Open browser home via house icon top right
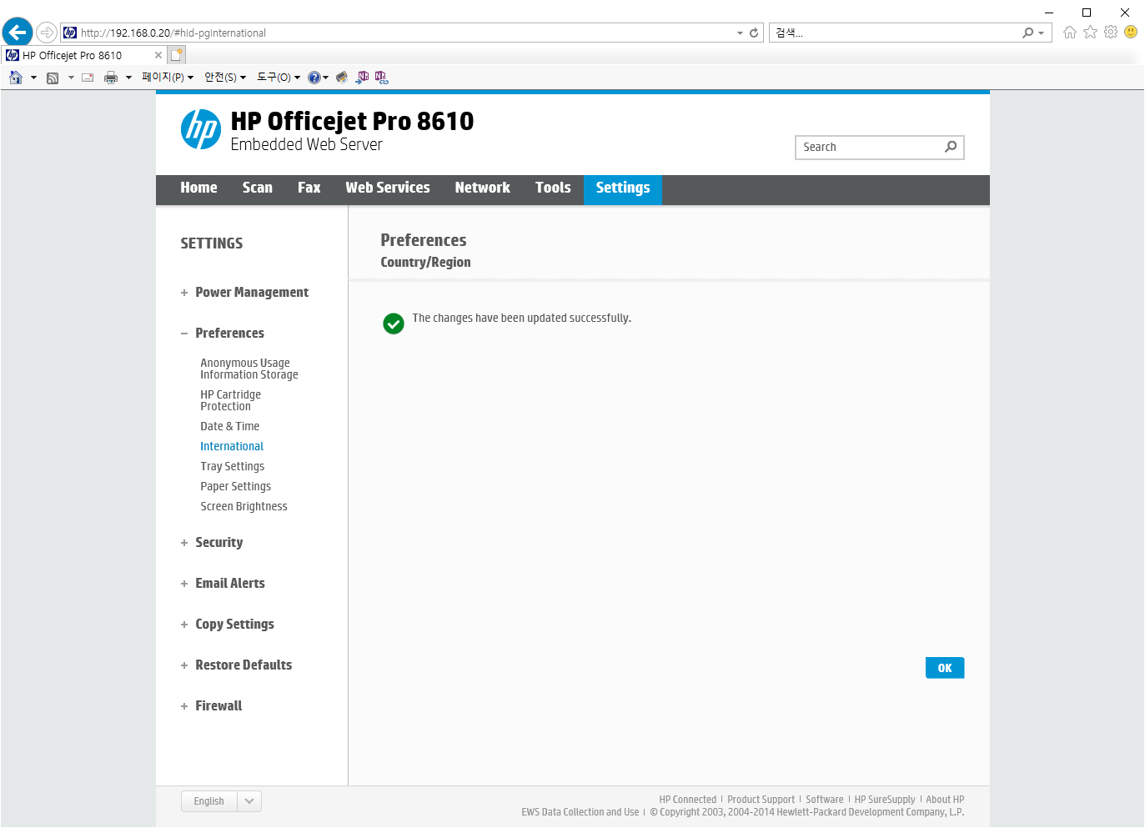 (x=1070, y=32)
